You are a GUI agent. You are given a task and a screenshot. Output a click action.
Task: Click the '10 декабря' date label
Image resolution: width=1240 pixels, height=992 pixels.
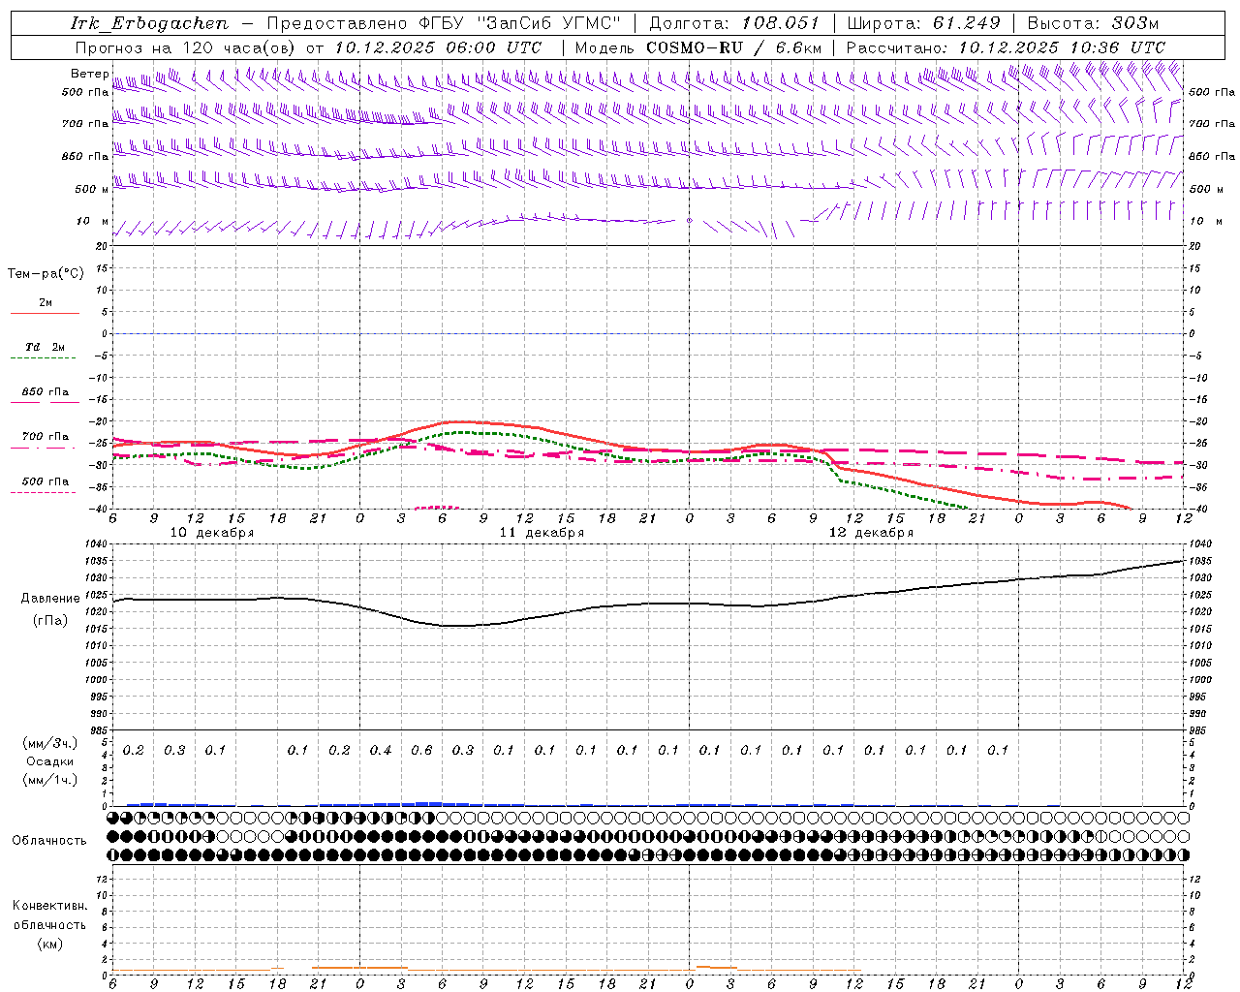point(212,533)
